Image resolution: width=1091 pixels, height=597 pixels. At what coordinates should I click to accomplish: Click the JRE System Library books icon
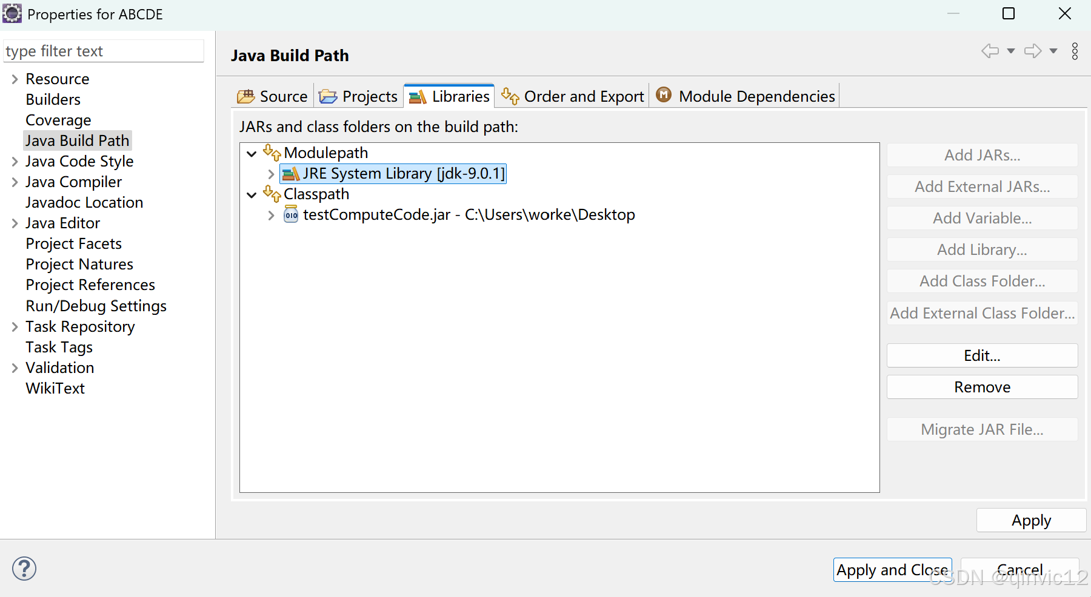click(x=292, y=174)
